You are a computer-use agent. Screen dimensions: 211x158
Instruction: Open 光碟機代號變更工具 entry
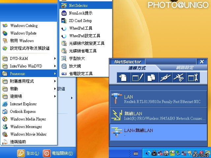pyautogui.click(x=86, y=43)
